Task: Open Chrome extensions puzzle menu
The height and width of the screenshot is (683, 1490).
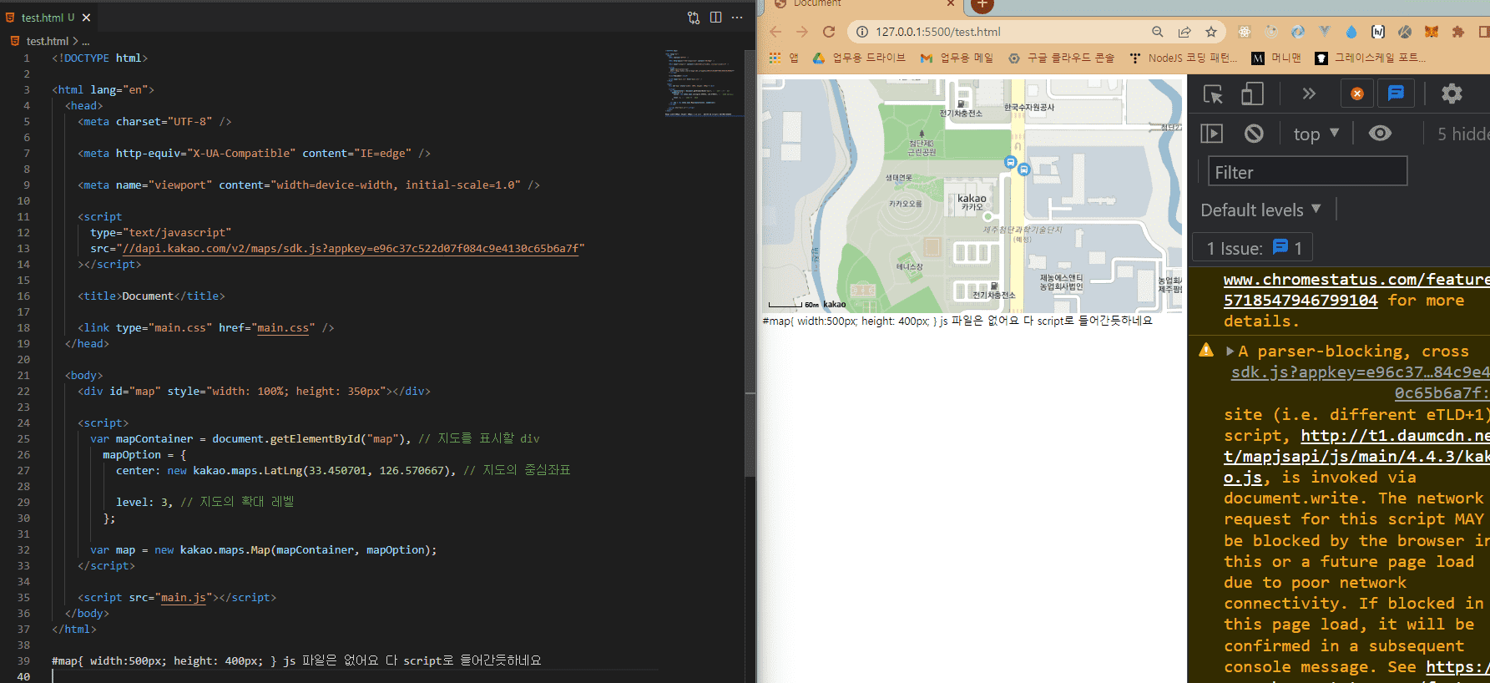Action: tap(1458, 32)
